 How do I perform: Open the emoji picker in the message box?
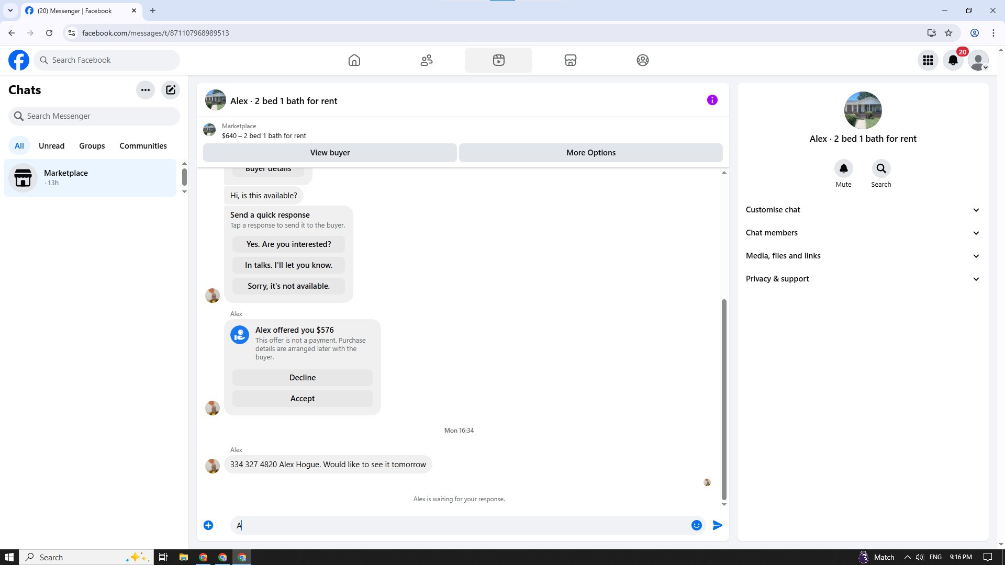point(696,525)
